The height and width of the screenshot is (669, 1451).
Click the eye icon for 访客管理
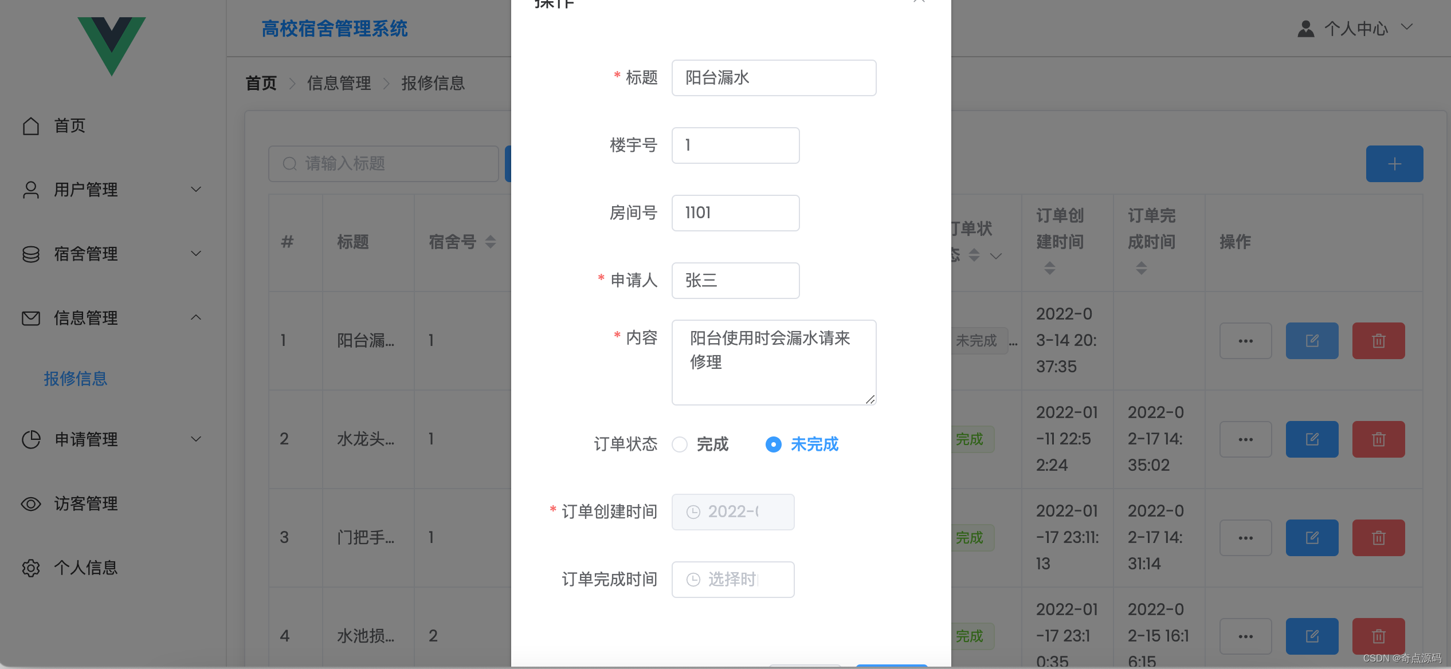(31, 503)
